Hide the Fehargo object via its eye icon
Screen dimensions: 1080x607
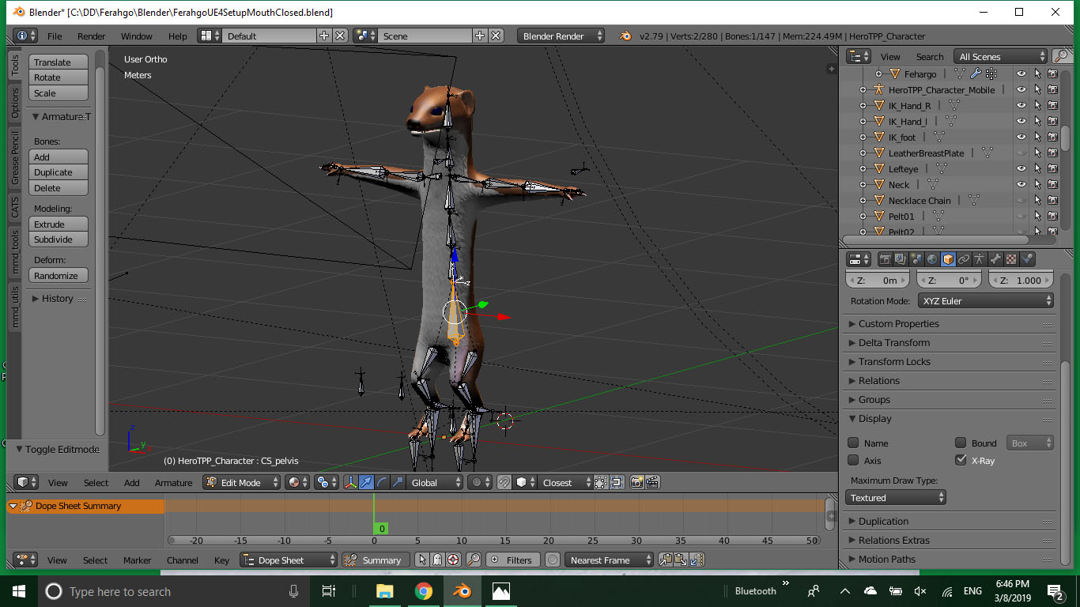tap(1021, 74)
